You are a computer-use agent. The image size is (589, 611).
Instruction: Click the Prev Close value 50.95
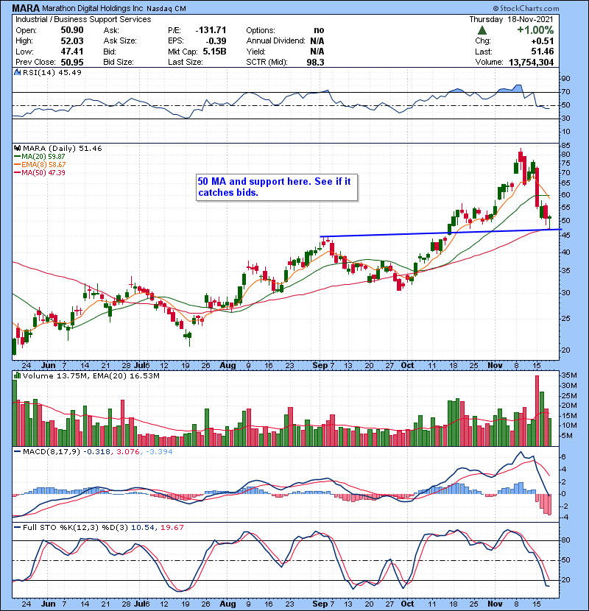[72, 63]
